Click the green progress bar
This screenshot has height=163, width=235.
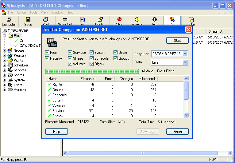tap(92, 71)
